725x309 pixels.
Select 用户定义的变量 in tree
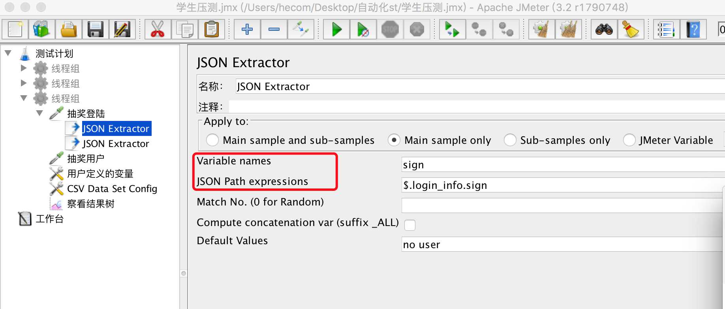(100, 173)
